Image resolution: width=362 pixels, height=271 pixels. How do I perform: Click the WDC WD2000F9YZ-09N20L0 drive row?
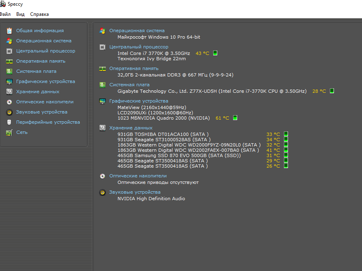coord(189,145)
